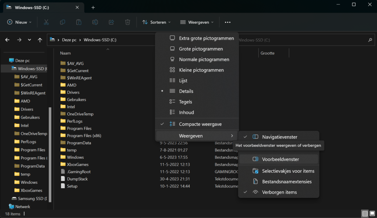Click the drive icon in address bar
377x218 pixels.
pyautogui.click(x=52, y=40)
